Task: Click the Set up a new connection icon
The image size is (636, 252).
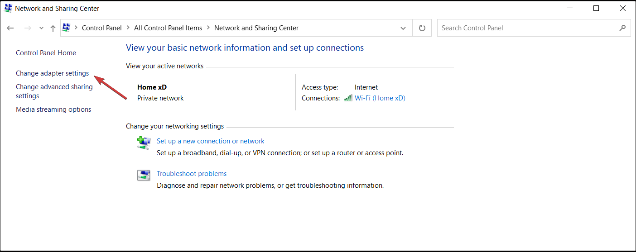Action: [144, 143]
